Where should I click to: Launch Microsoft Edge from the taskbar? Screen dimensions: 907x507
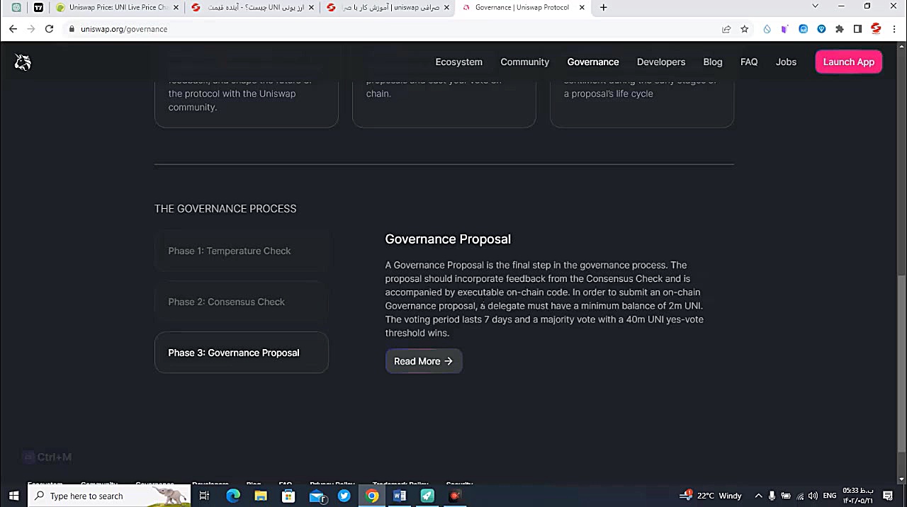tap(233, 496)
